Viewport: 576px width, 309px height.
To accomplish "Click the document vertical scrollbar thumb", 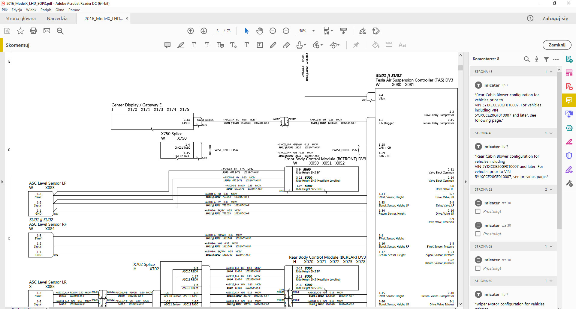I will (x=460, y=68).
